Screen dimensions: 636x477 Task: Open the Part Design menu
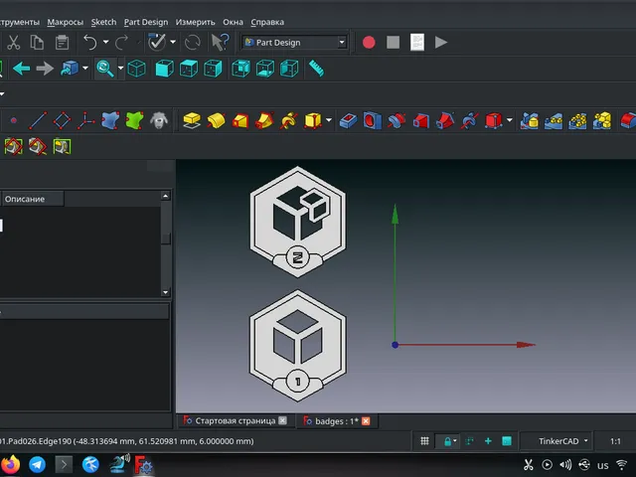[146, 22]
